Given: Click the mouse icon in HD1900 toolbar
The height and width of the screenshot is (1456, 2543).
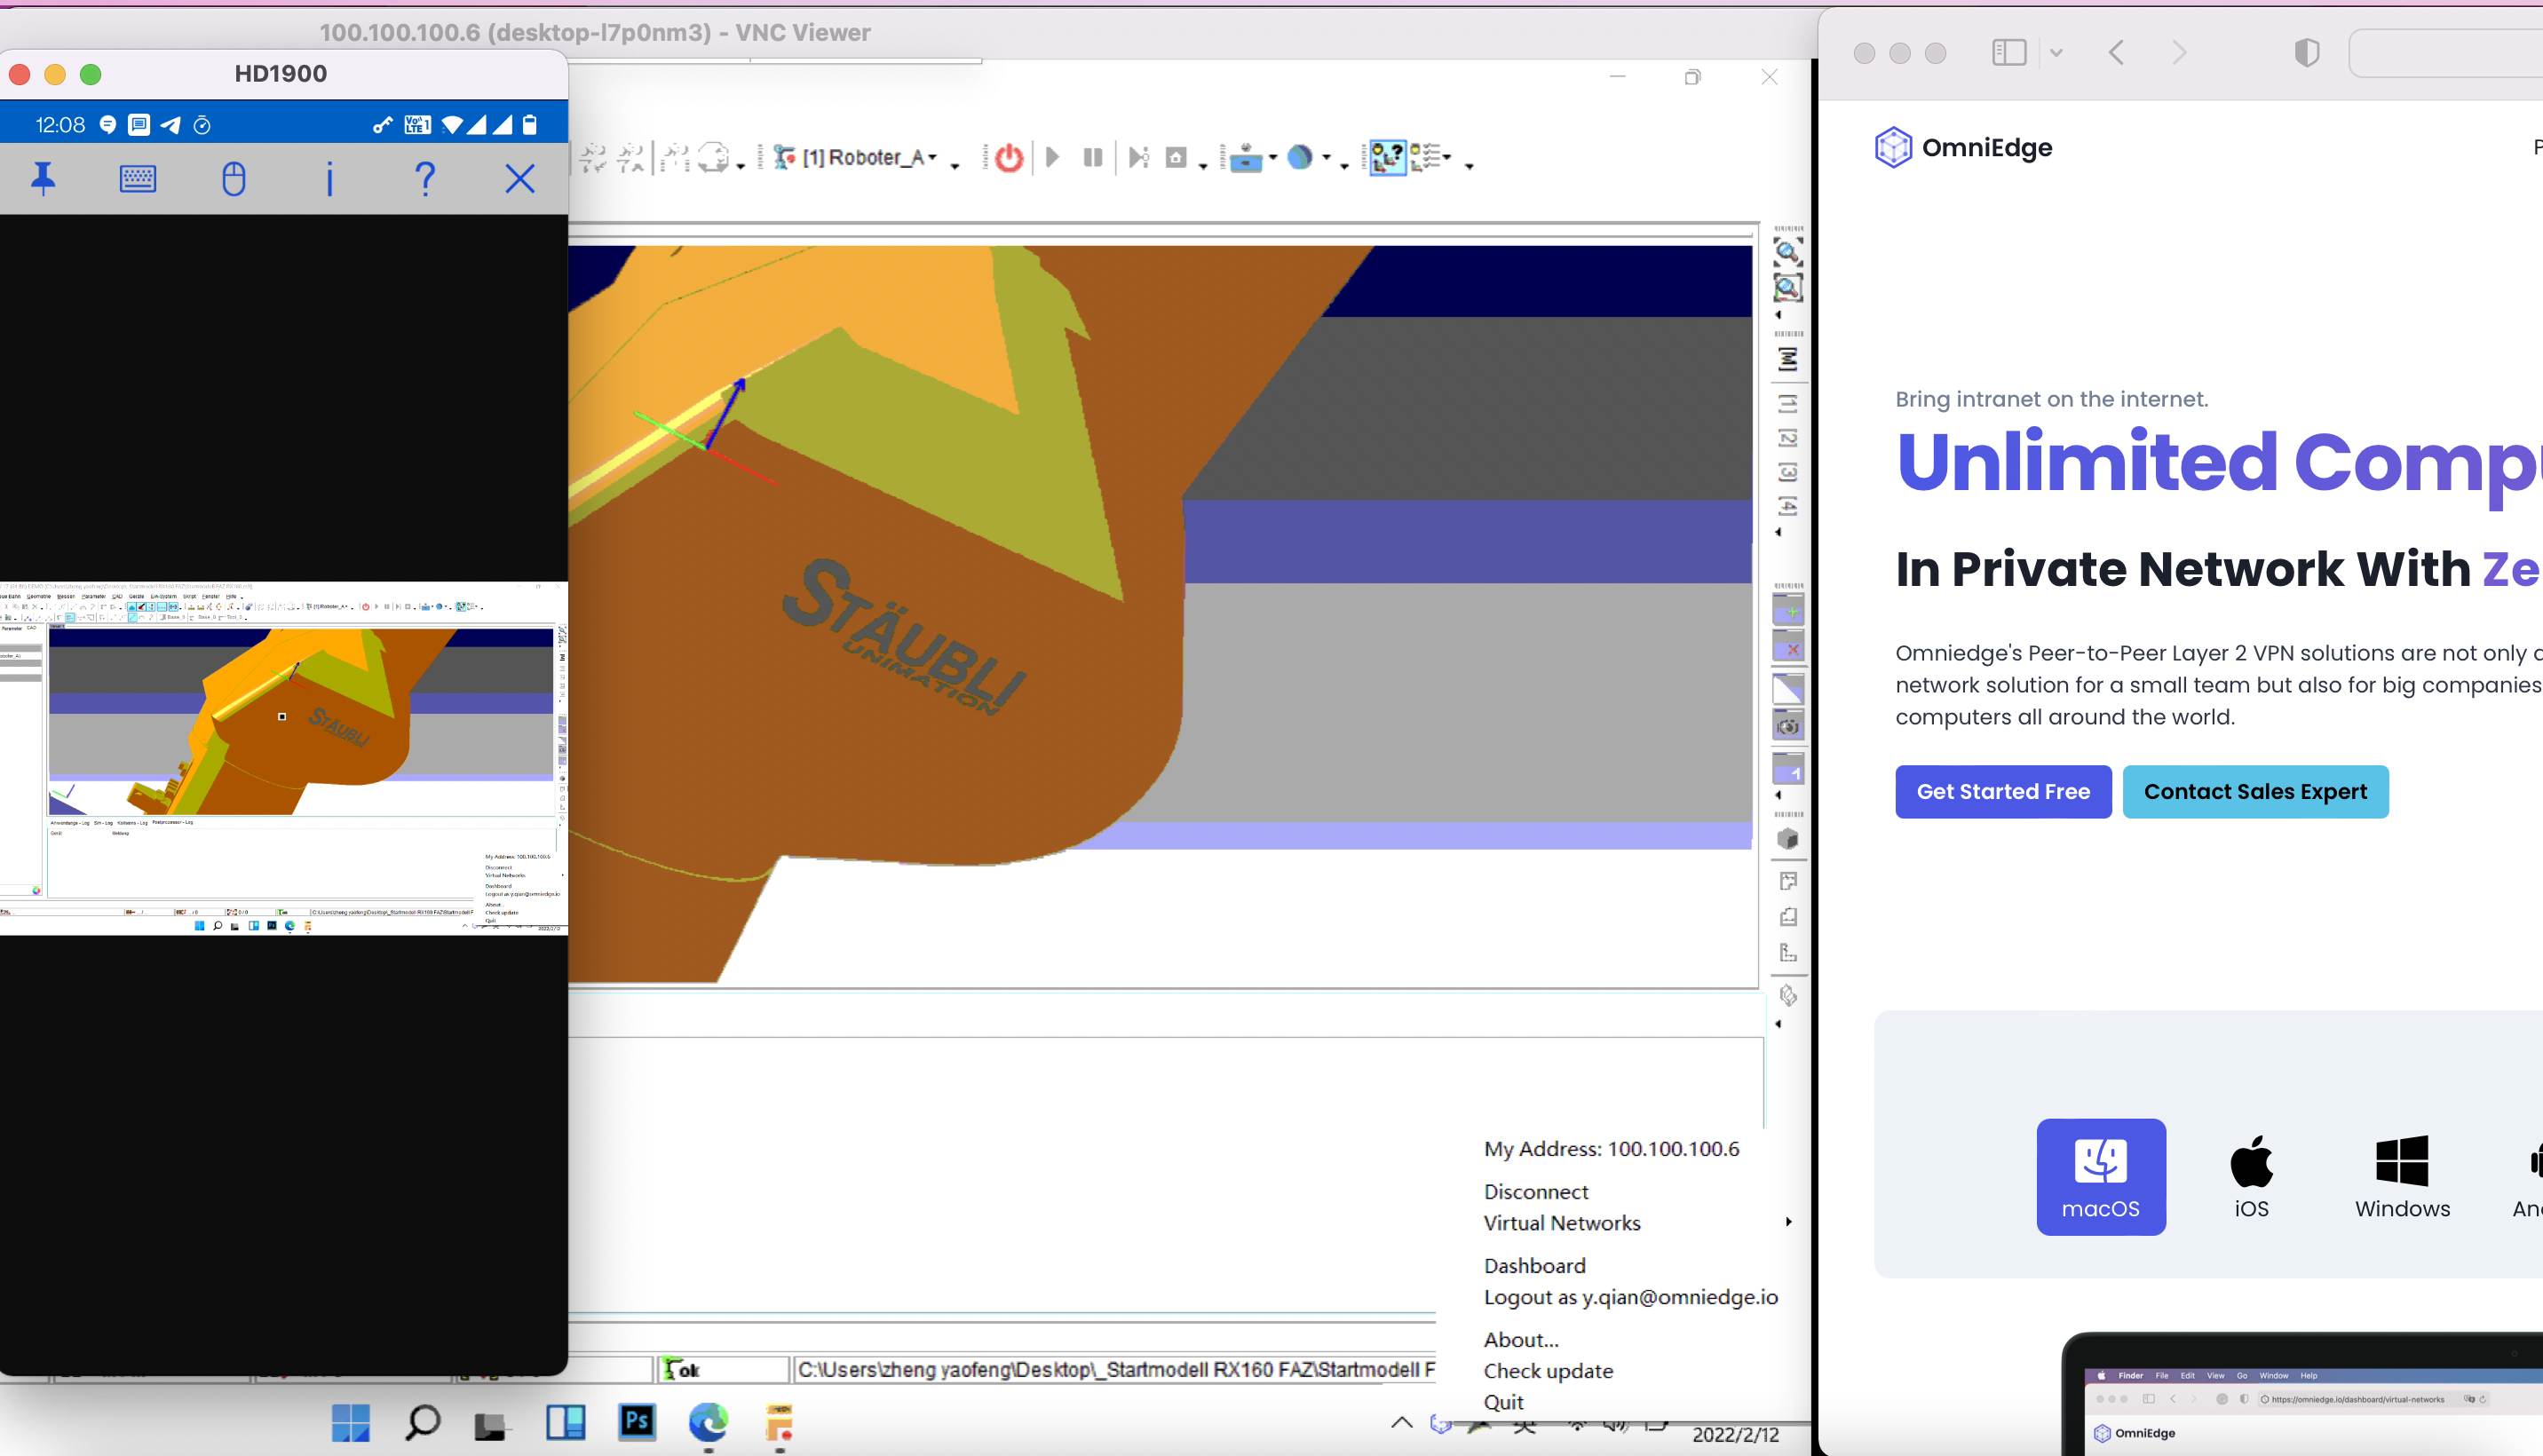Looking at the screenshot, I should point(233,179).
